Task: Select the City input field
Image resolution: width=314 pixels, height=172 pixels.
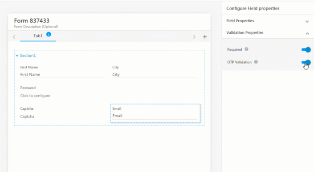Action: click(155, 75)
